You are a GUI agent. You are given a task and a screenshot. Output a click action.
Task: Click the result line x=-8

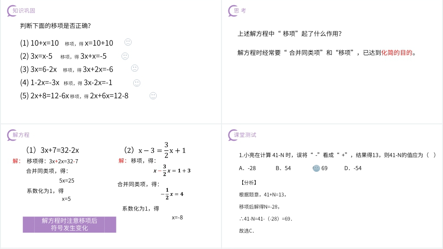(177, 217)
